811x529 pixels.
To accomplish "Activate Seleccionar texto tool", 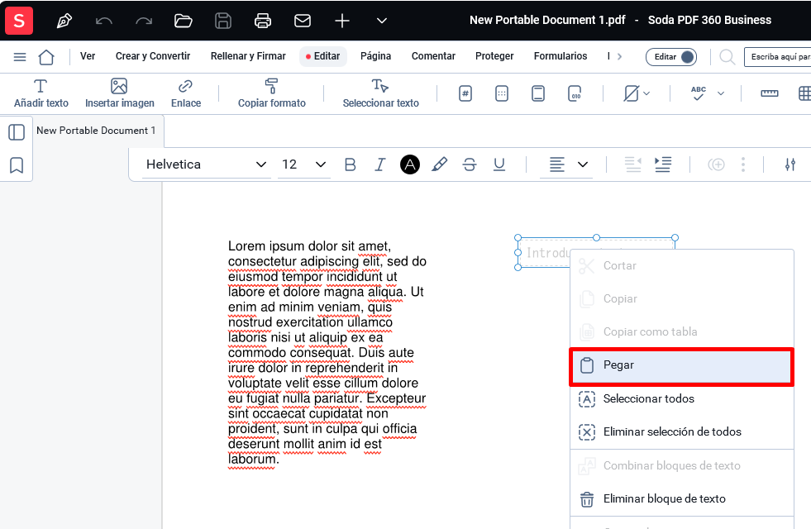I will [x=380, y=93].
